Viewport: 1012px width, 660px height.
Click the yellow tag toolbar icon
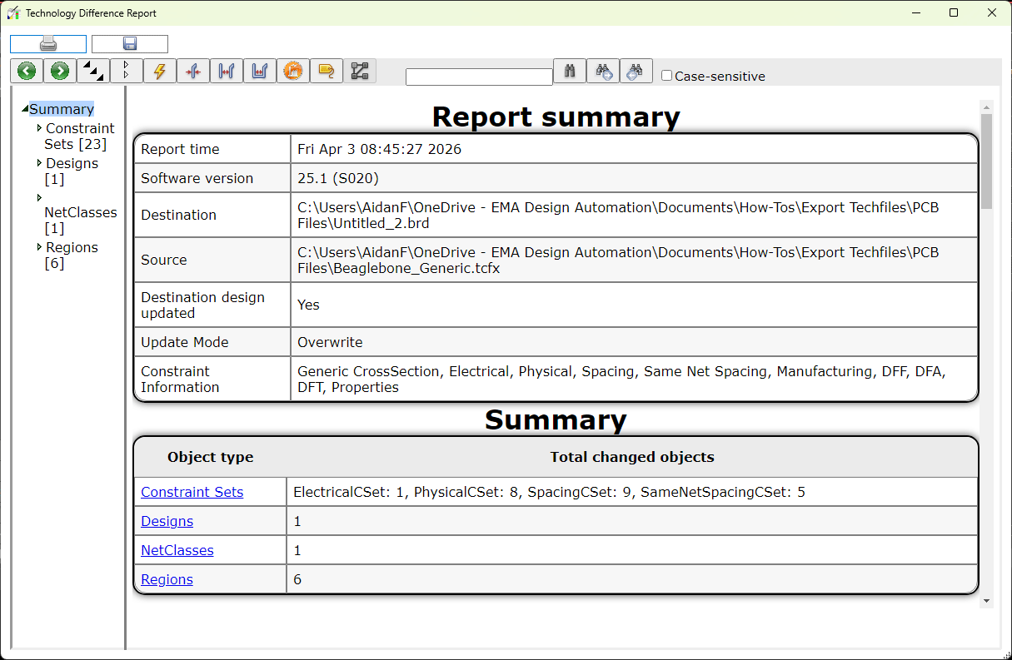click(327, 71)
